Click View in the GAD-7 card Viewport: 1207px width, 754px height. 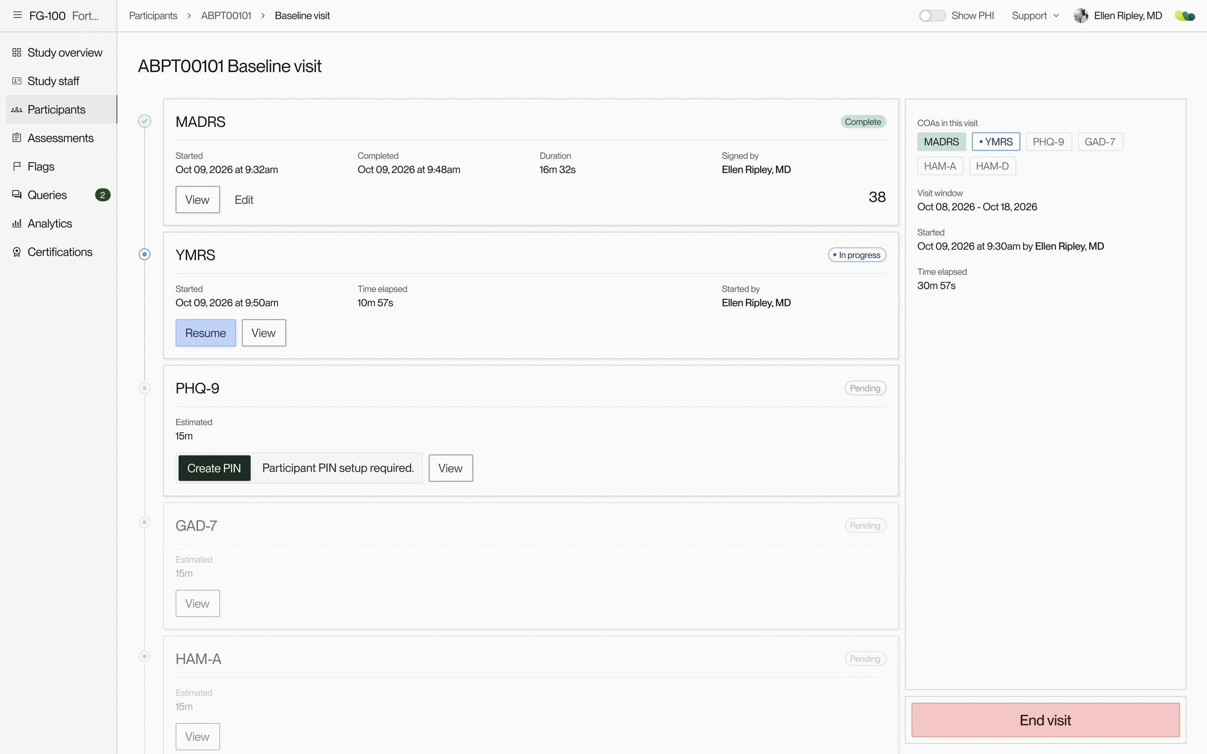click(x=197, y=603)
